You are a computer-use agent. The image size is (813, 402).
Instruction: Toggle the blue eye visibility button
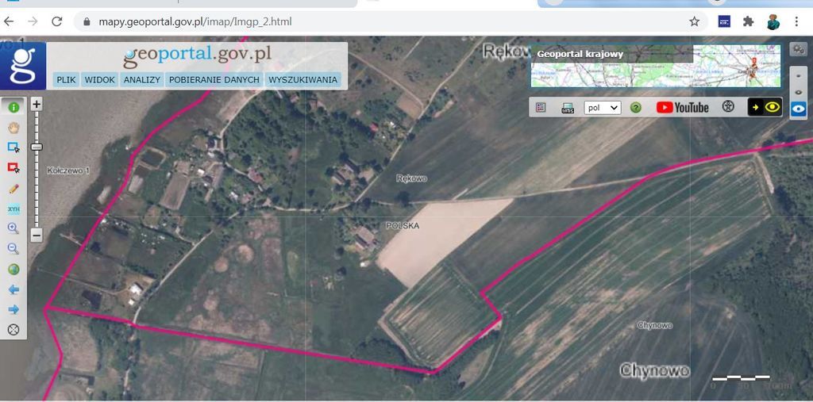point(798,109)
